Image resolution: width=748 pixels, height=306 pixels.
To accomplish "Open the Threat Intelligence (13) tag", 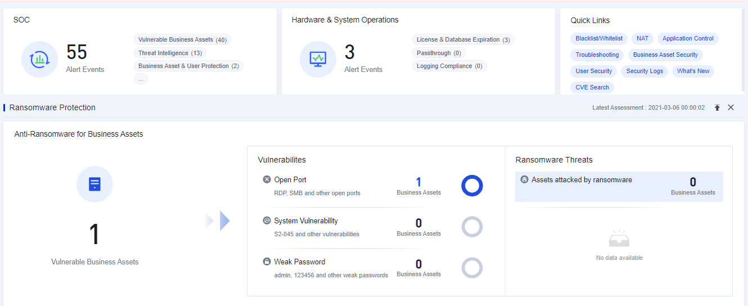I will (170, 53).
